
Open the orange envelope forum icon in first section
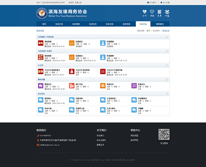tap(71, 43)
